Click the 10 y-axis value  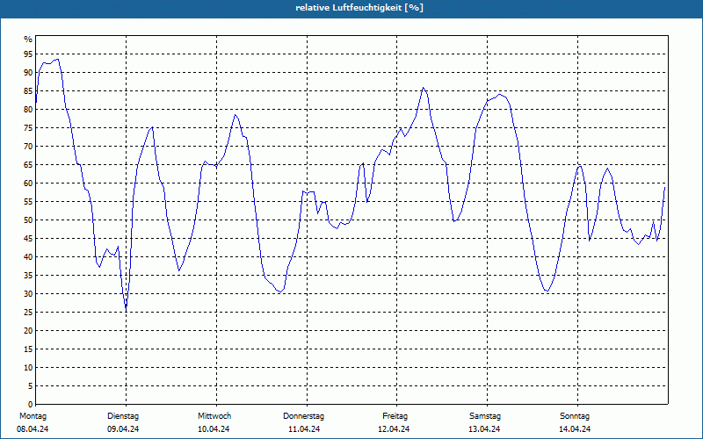(28, 367)
